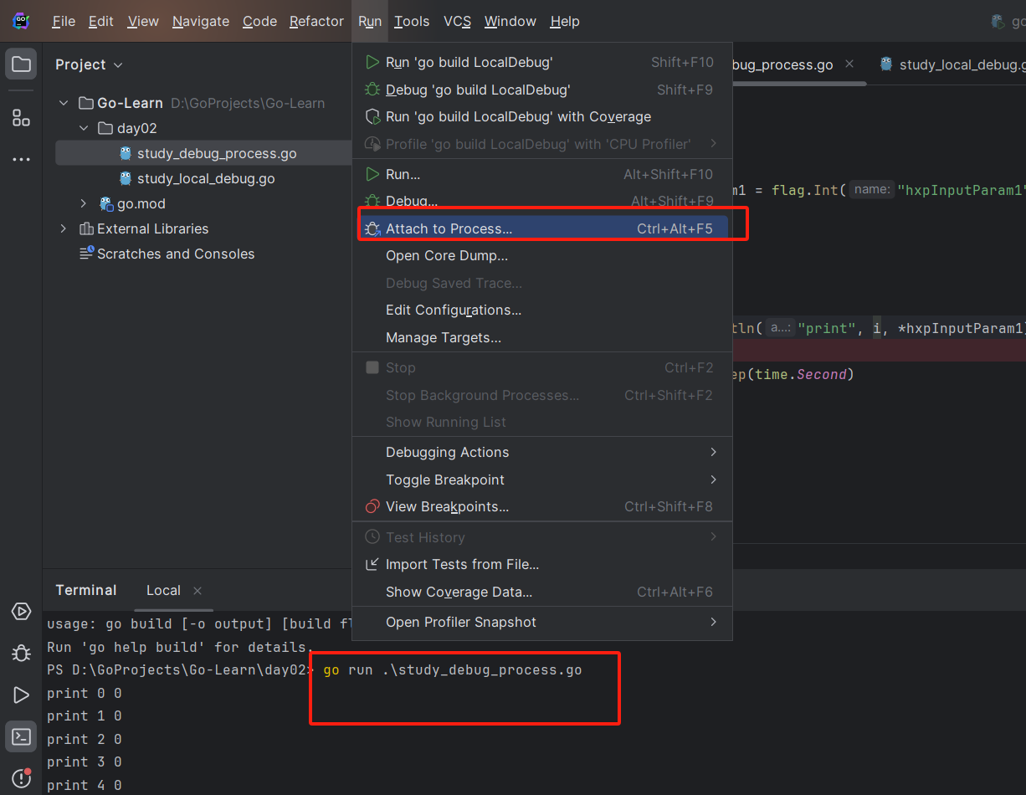Image resolution: width=1026 pixels, height=795 pixels.
Task: Open the Terminal tool window
Action: (20, 736)
